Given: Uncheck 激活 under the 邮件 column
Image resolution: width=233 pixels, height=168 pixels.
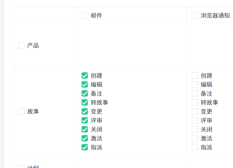Looking at the screenshot, I should click(85, 138).
